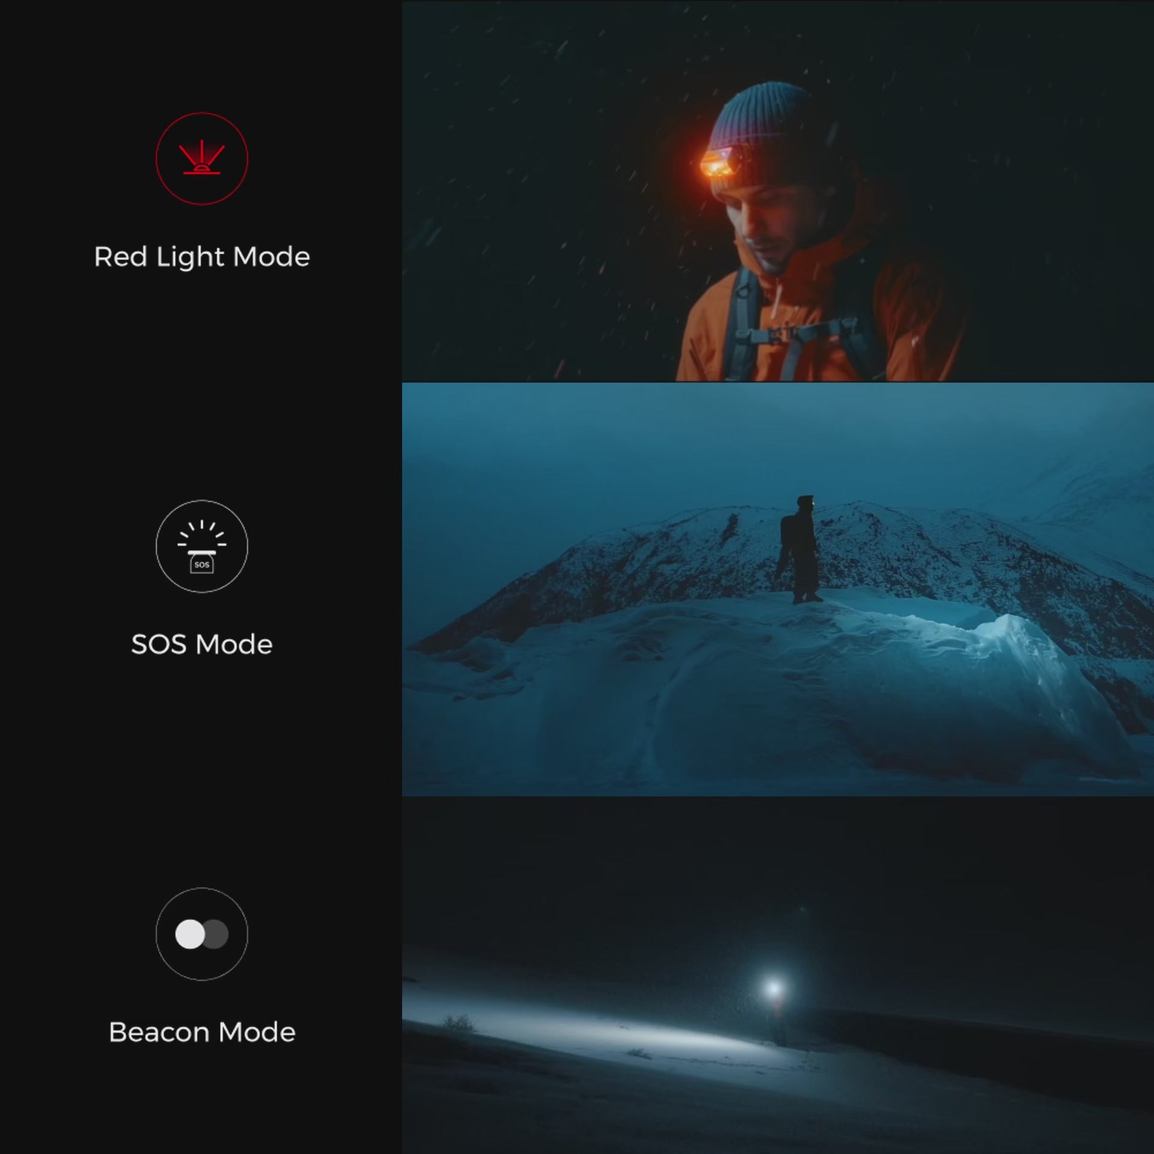Click the Beacon Mode circular icon
This screenshot has height=1154, width=1154.
pyautogui.click(x=201, y=933)
